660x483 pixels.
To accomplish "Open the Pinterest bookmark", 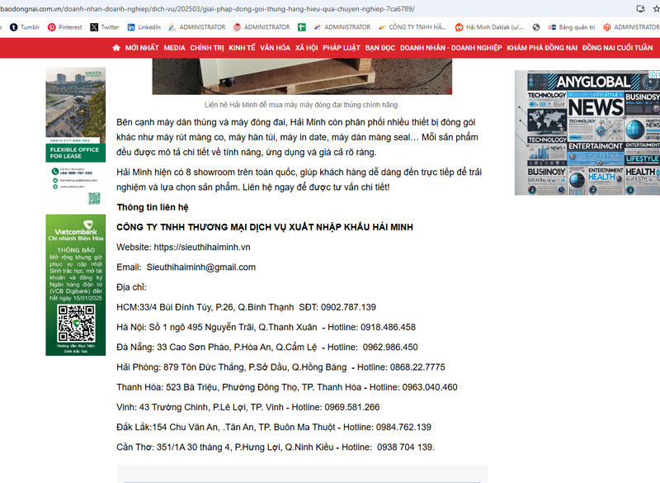I will coord(64,27).
